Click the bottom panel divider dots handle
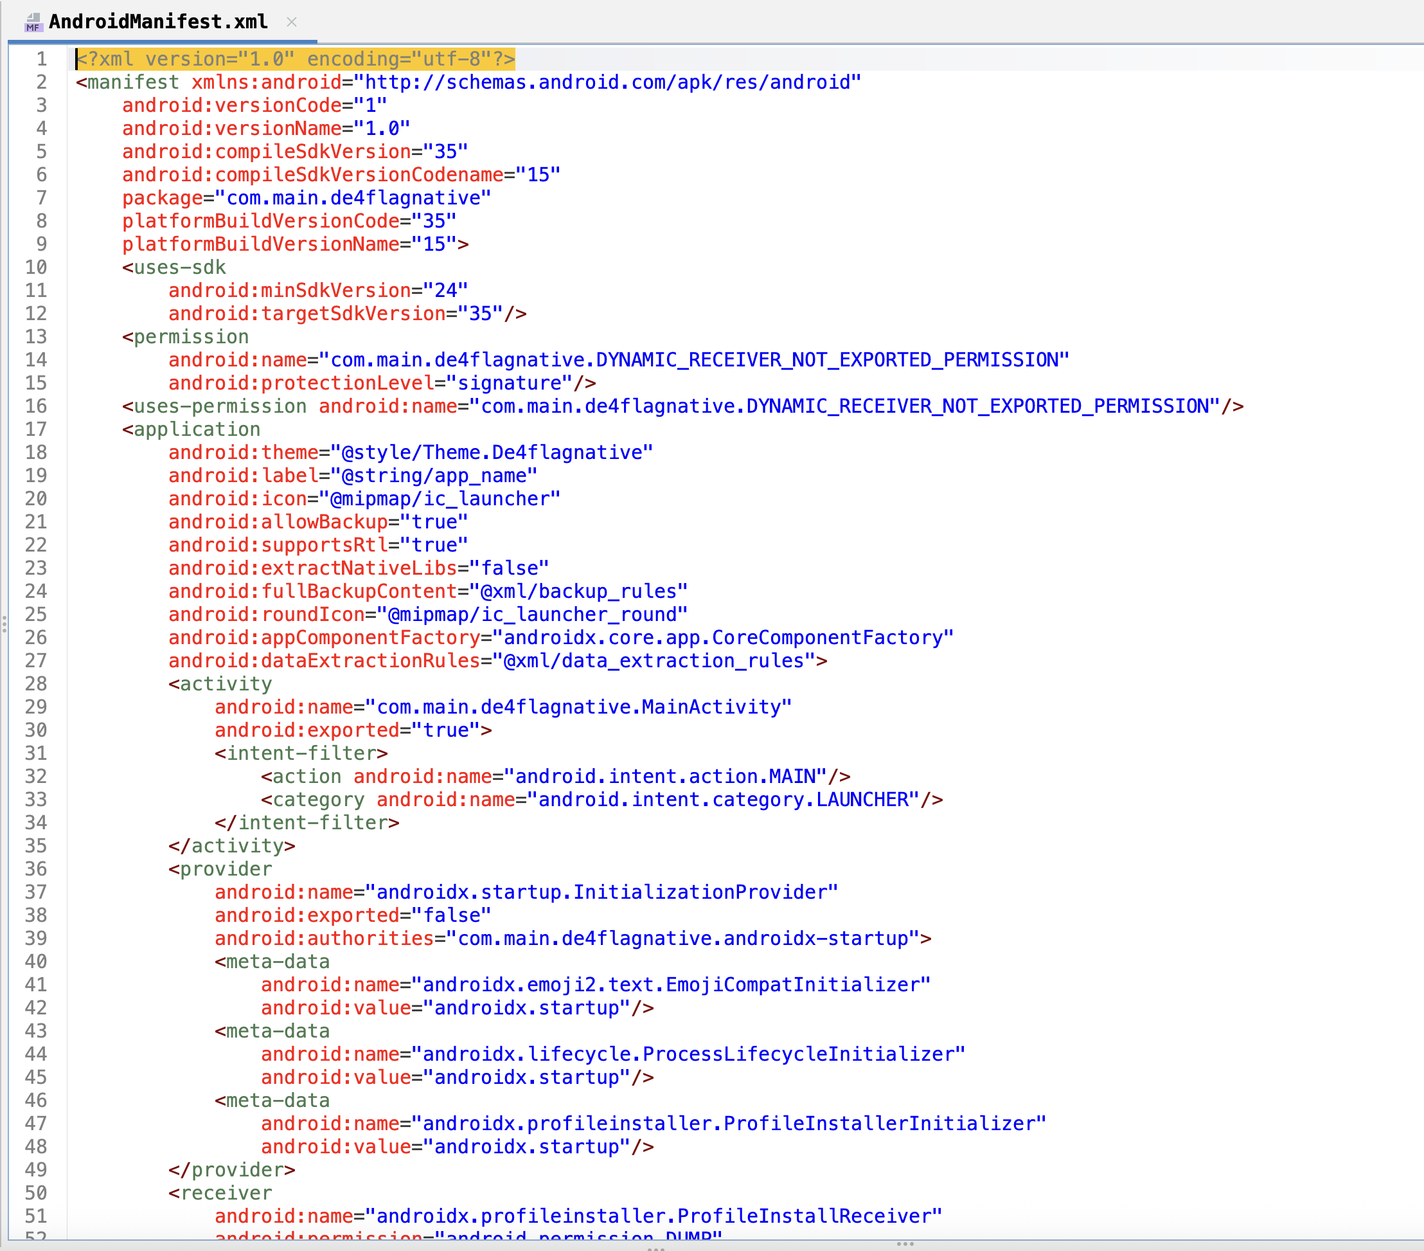The width and height of the screenshot is (1424, 1251). tap(905, 1243)
